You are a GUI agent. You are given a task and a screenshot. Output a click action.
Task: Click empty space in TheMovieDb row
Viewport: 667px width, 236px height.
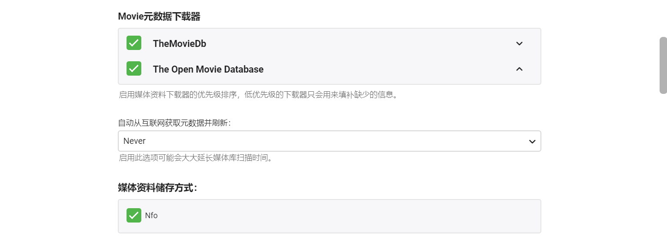(x=348, y=43)
